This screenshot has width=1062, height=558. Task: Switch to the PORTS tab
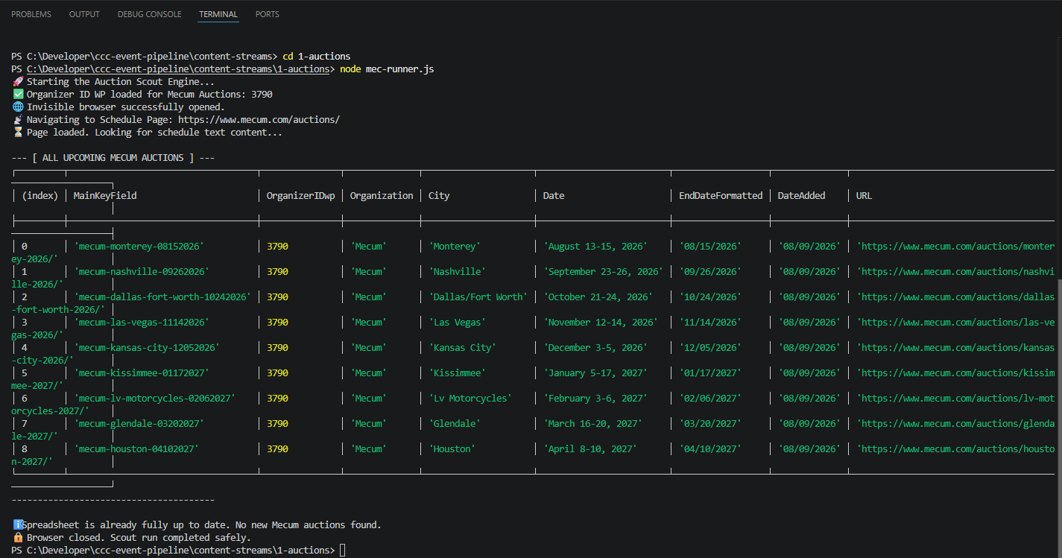click(x=268, y=14)
